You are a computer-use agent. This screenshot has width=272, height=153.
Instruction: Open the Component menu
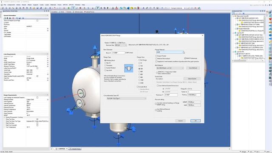click(x=11, y=5)
